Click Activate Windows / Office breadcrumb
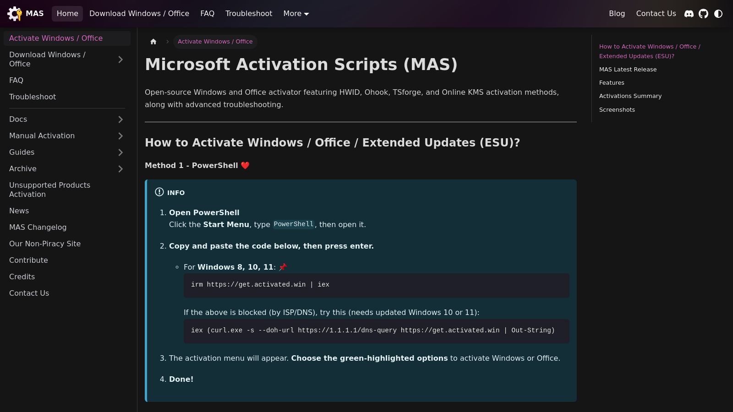Screen dimensions: 733x412 (x=215, y=42)
